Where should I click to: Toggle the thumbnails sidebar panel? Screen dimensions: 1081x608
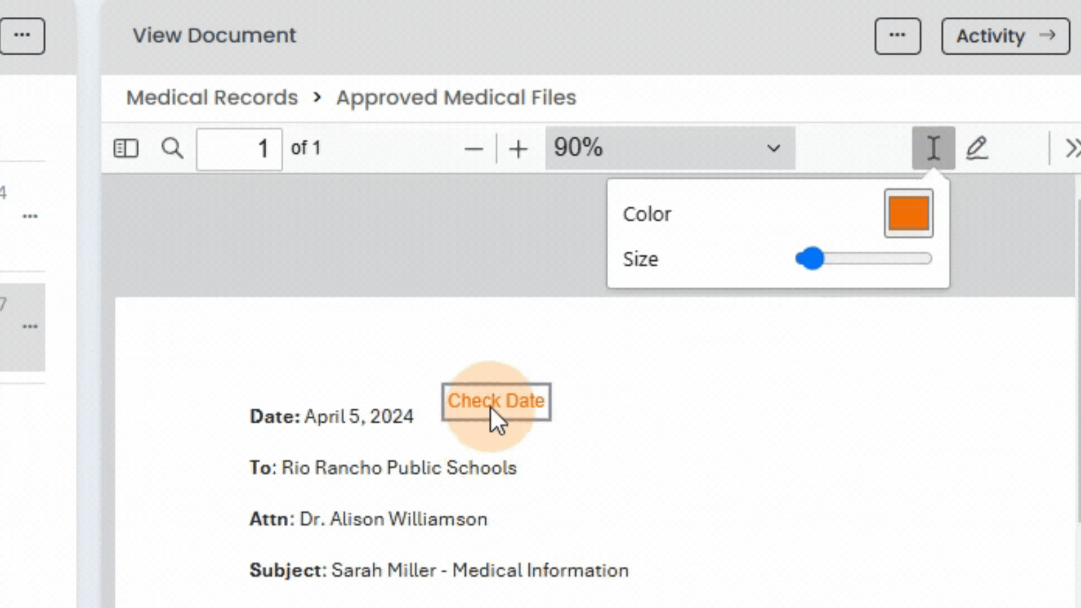point(126,148)
